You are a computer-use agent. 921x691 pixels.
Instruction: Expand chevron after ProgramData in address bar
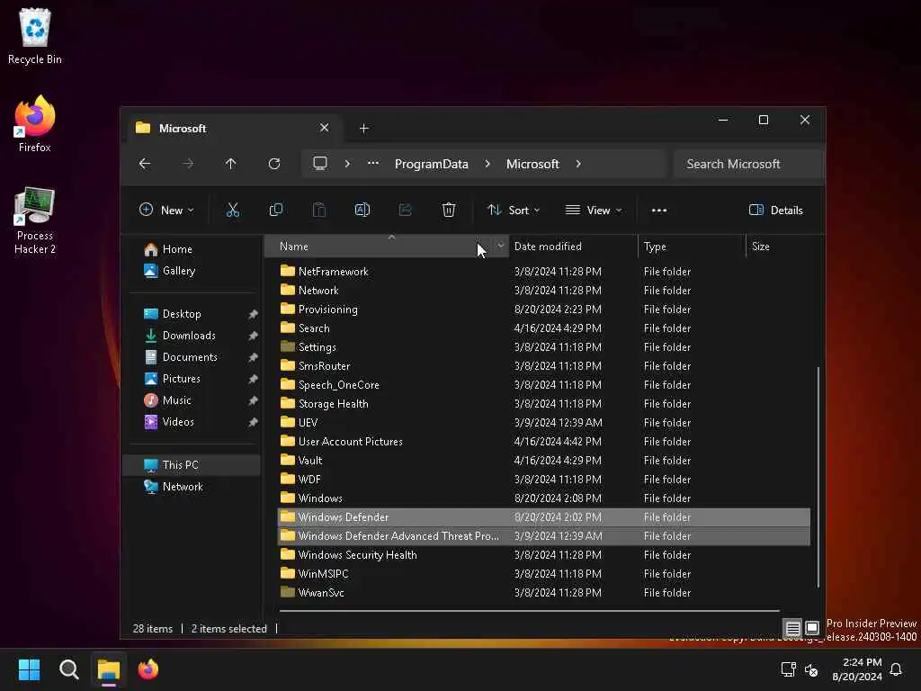(x=487, y=164)
